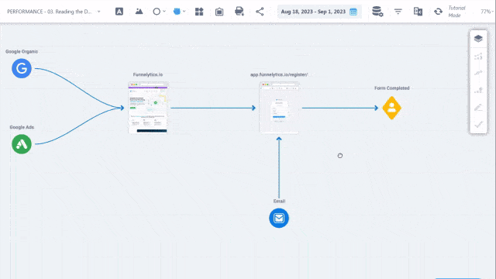Screen dimensions: 496x279
Task: Select the Funnelytics.io page thumbnail
Action: point(148,108)
